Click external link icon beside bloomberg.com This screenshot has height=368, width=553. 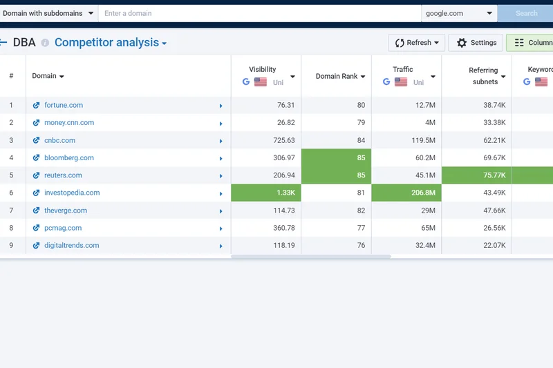(x=37, y=158)
